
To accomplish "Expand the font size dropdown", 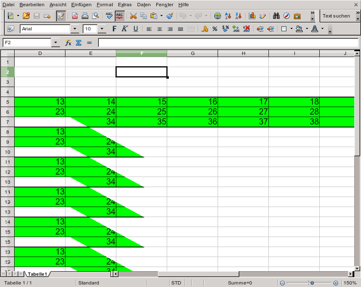I will coord(102,29).
